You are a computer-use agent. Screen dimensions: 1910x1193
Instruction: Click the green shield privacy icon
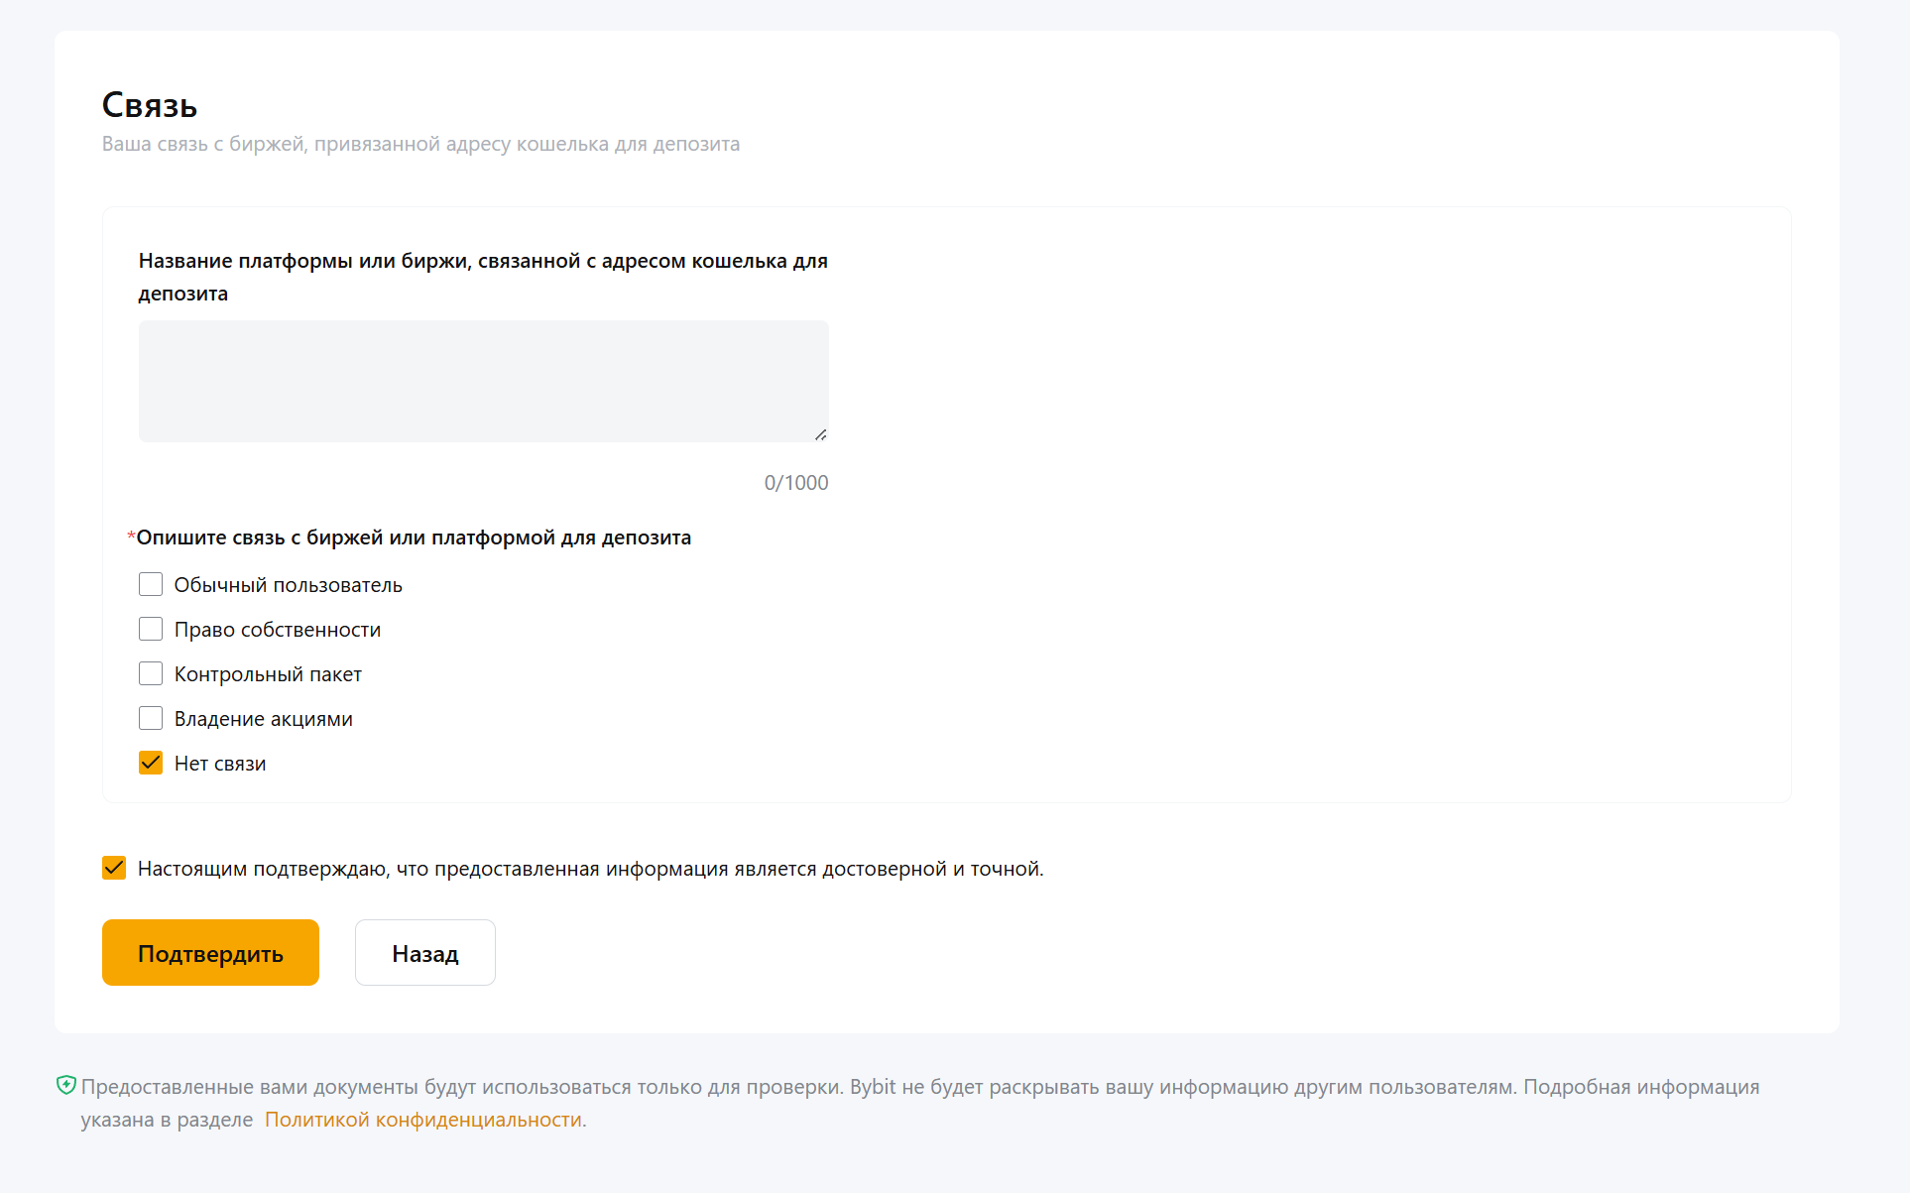coord(66,1085)
